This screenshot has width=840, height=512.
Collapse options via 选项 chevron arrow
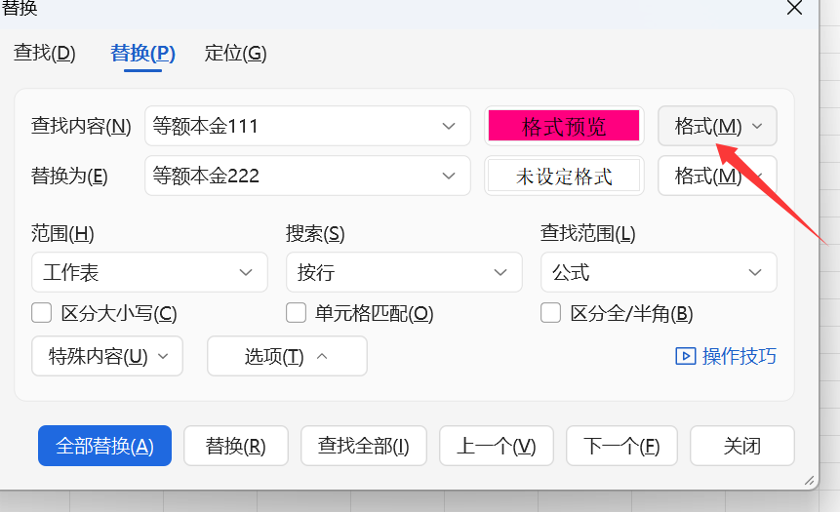322,356
